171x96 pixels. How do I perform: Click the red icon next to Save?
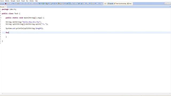(6, 3)
